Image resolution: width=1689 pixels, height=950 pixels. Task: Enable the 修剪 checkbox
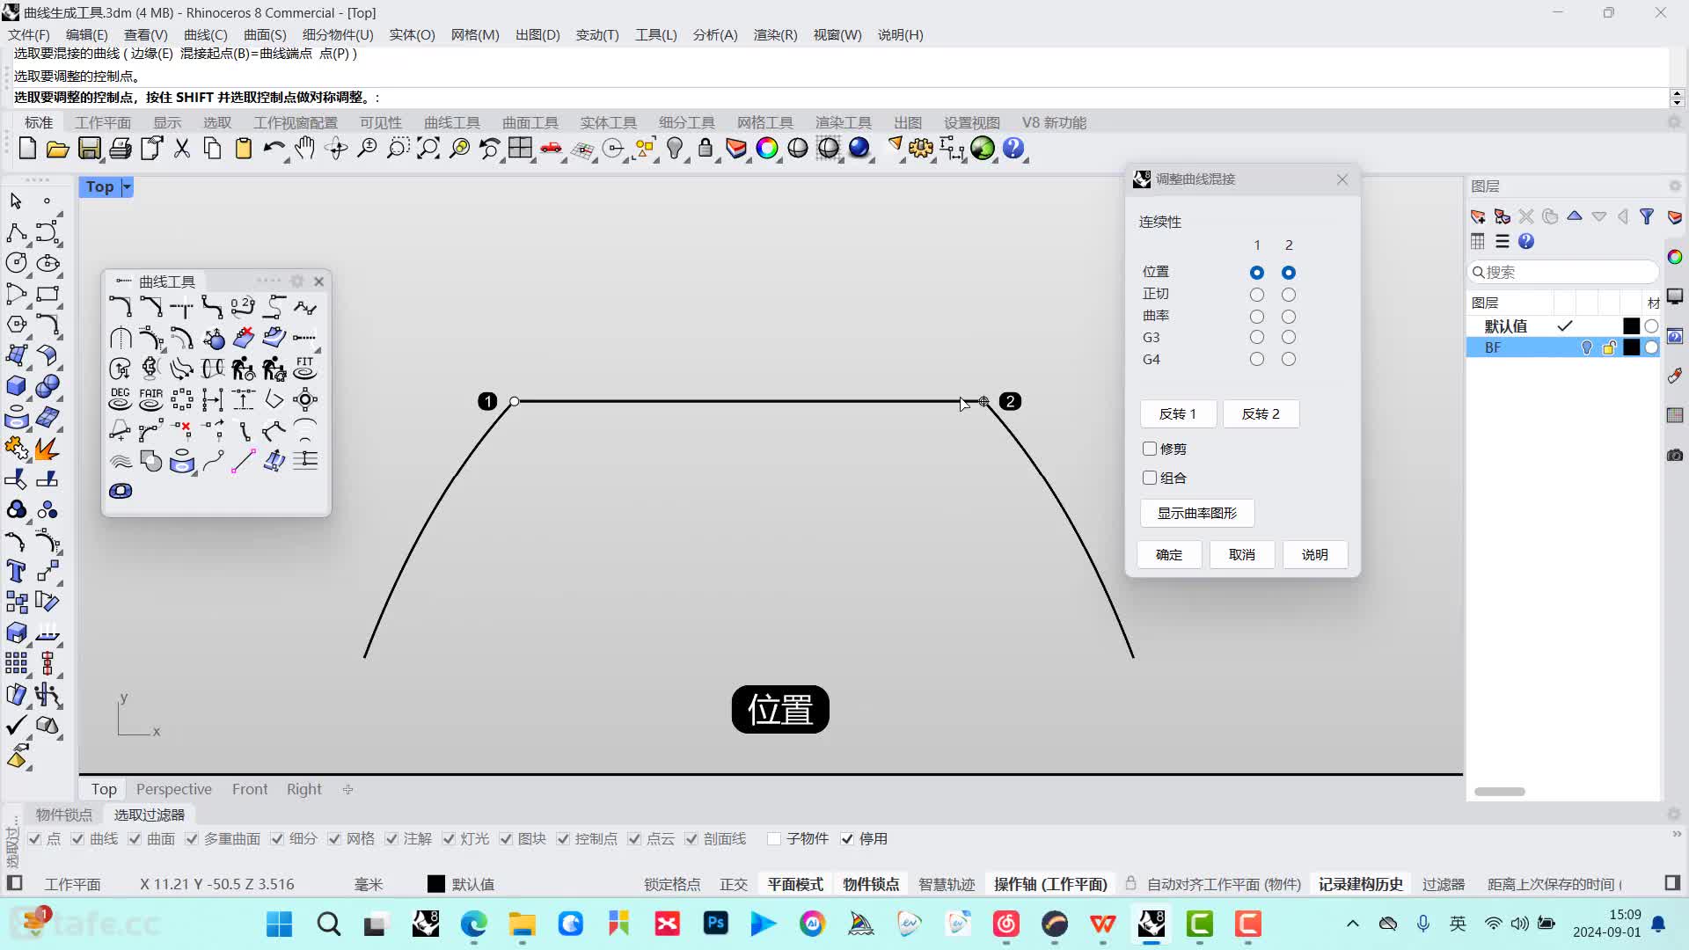(1150, 449)
